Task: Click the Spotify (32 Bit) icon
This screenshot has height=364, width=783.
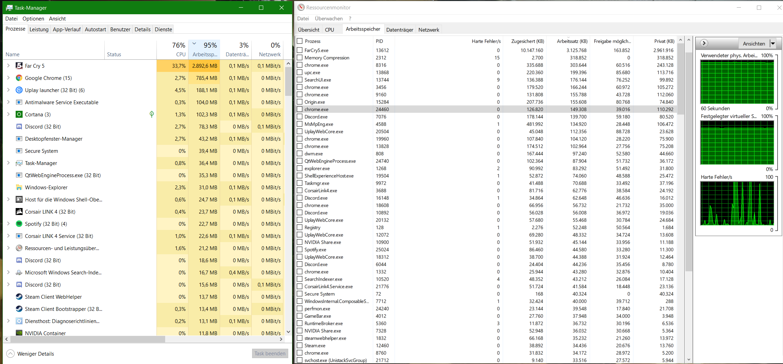Action: tap(19, 224)
